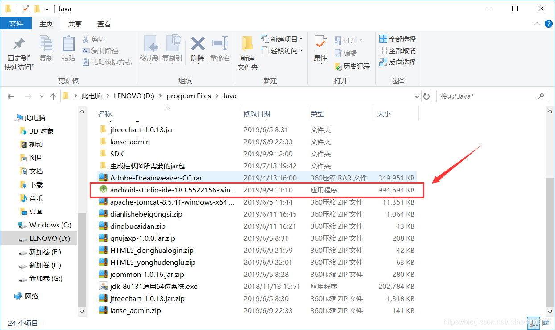Select the 共享 (Share) ribbon tab
The width and height of the screenshot is (555, 330).
point(75,24)
